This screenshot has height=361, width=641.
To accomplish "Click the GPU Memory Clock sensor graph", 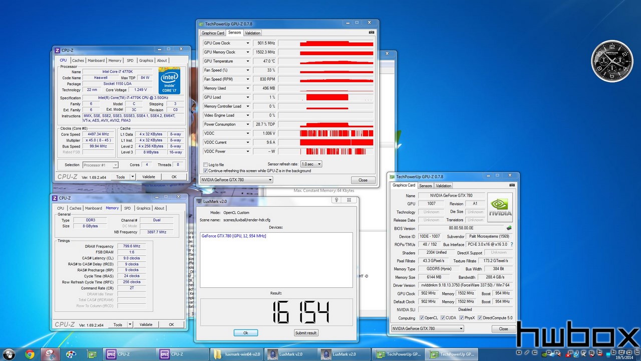I will tap(326, 52).
